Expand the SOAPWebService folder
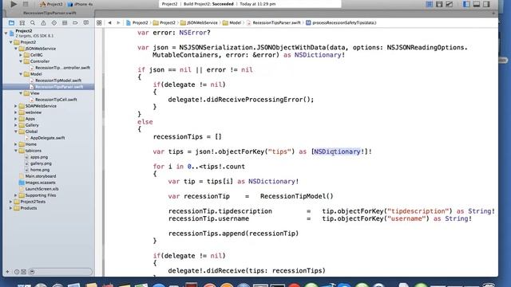The width and height of the screenshot is (511, 287). tap(16, 106)
